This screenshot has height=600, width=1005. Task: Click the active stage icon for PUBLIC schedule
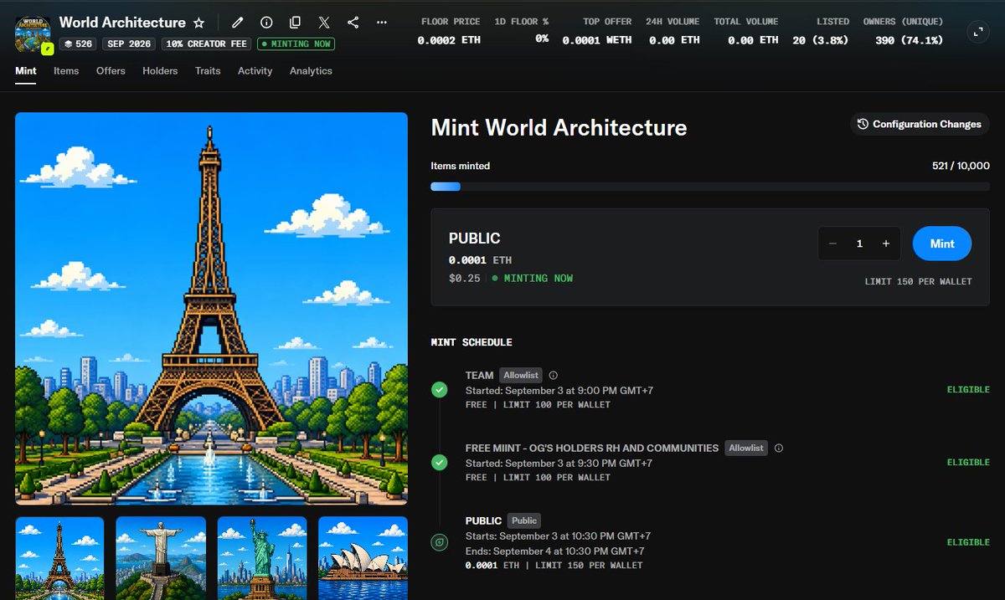[439, 542]
